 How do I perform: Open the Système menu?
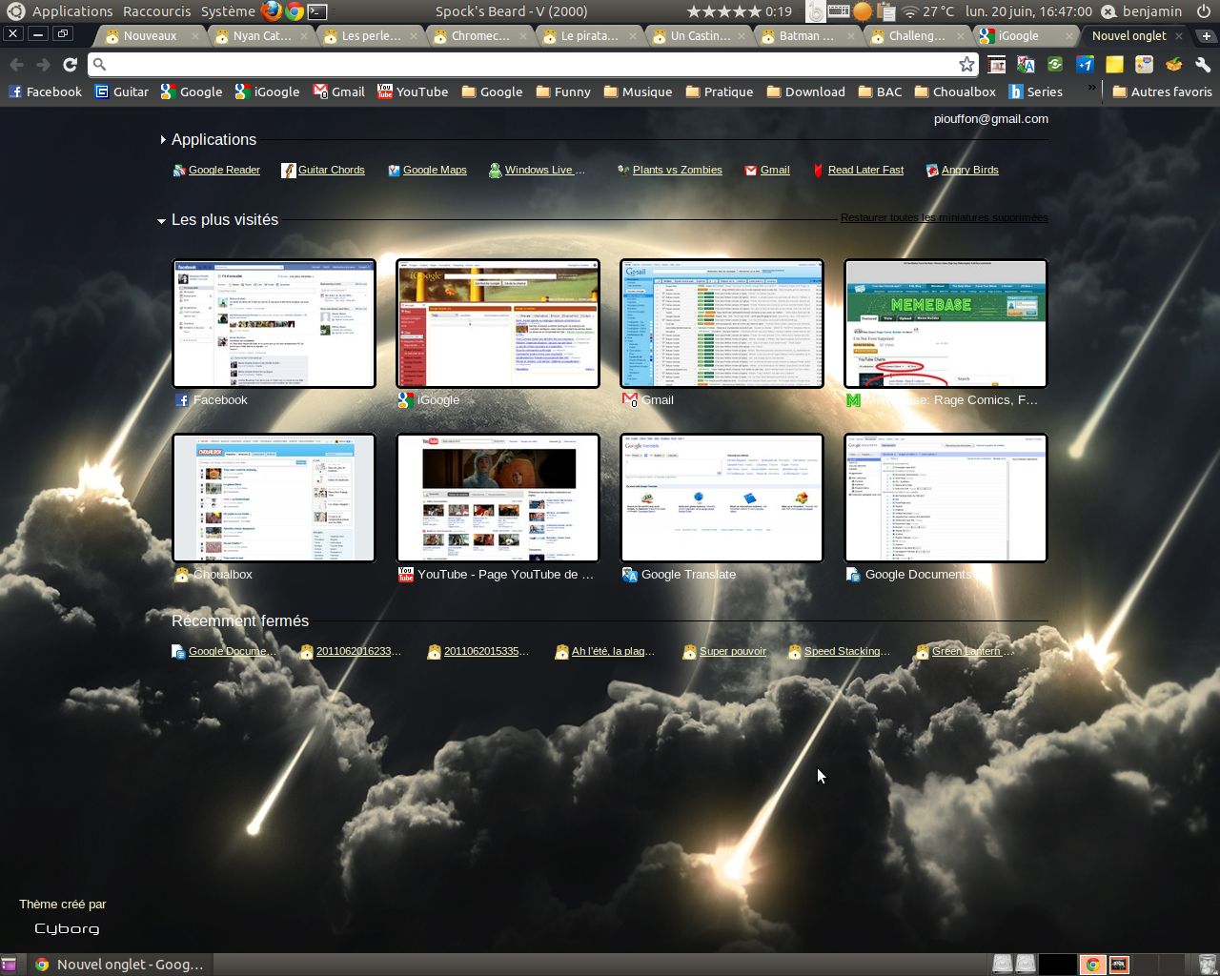pos(228,11)
